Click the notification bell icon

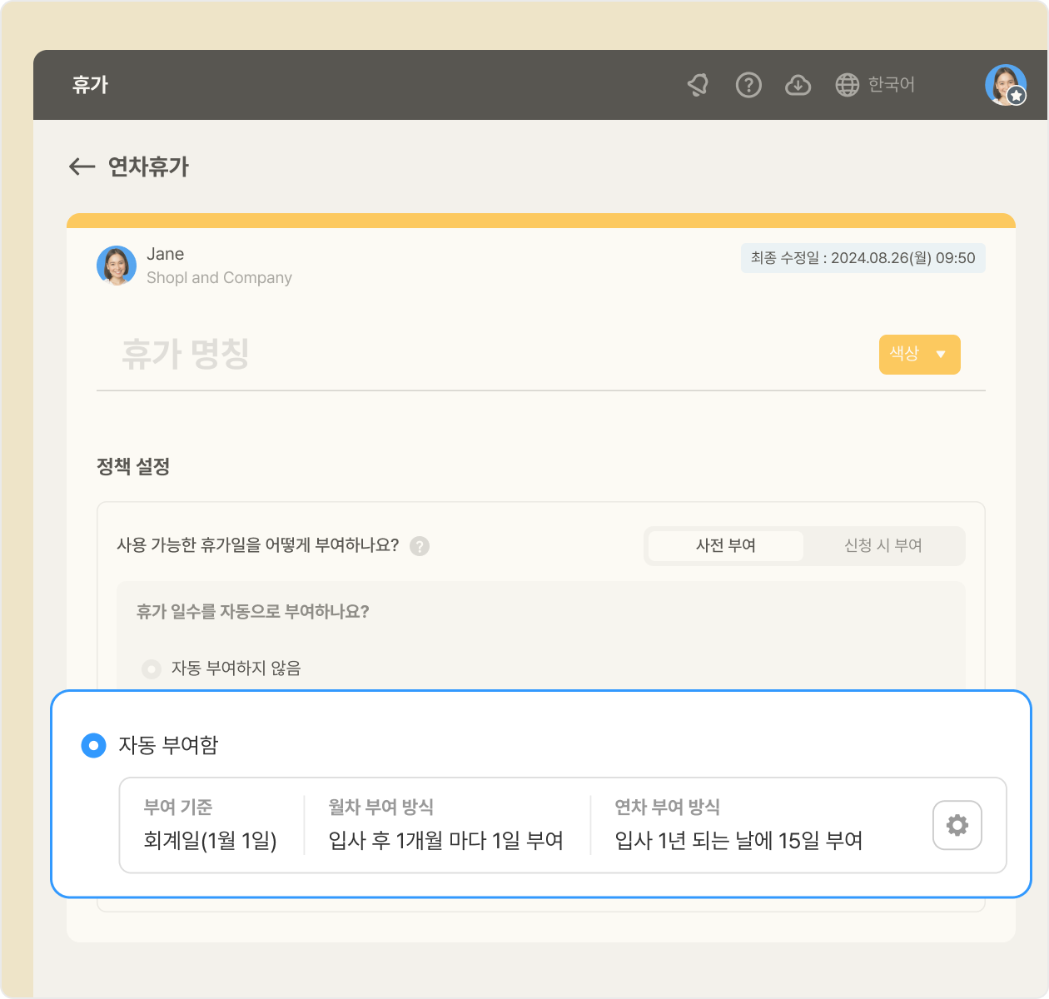pos(698,85)
